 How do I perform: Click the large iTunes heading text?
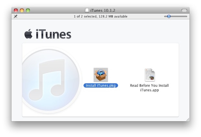tap(53, 34)
